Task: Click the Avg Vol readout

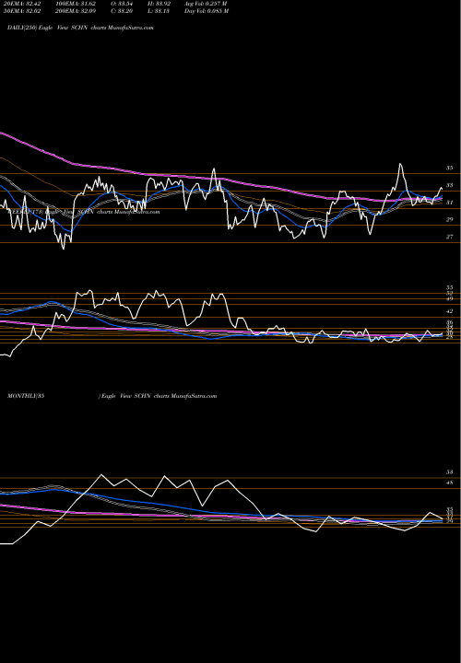Action: click(207, 4)
